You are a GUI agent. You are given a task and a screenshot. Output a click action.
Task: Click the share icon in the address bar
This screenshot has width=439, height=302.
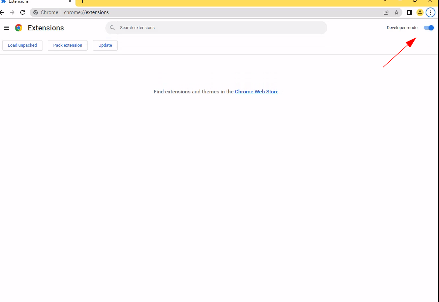pos(386,12)
